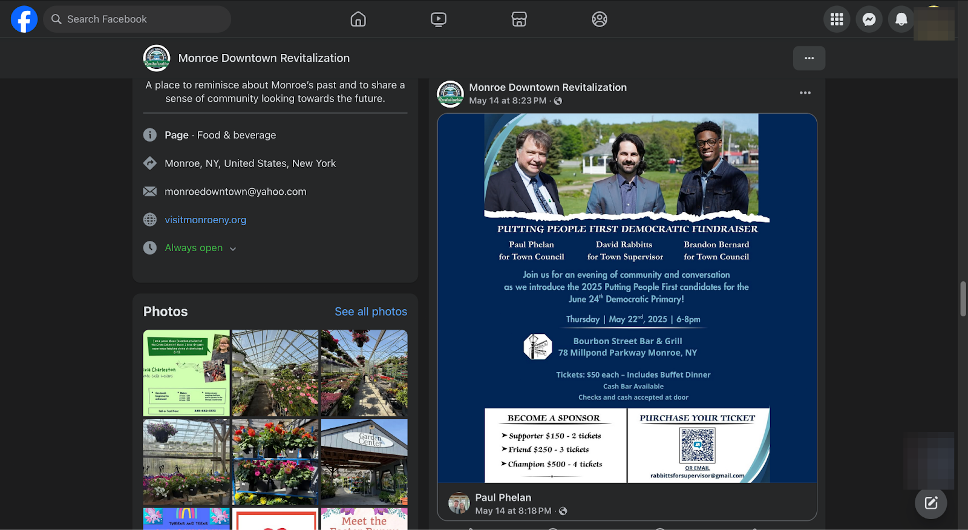This screenshot has width=968, height=530.
Task: Open post options three-dot menu
Action: pos(805,93)
